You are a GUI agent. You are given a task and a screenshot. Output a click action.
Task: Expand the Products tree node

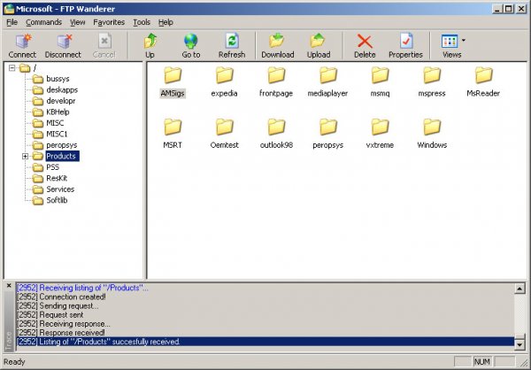(x=25, y=157)
